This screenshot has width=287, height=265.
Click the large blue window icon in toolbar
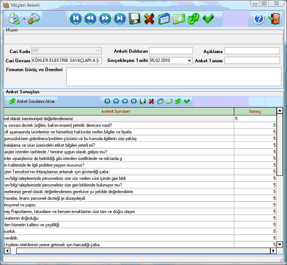pos(164,19)
